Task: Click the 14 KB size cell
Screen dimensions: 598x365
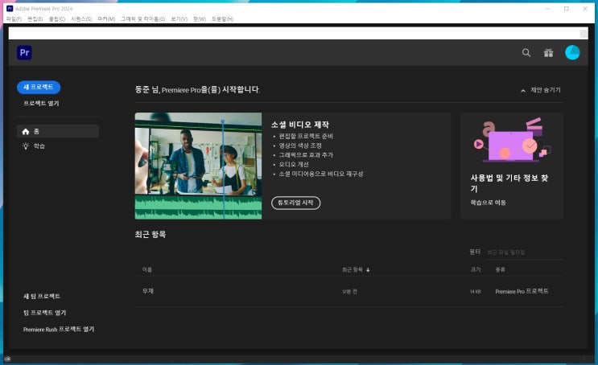Action: pos(475,292)
